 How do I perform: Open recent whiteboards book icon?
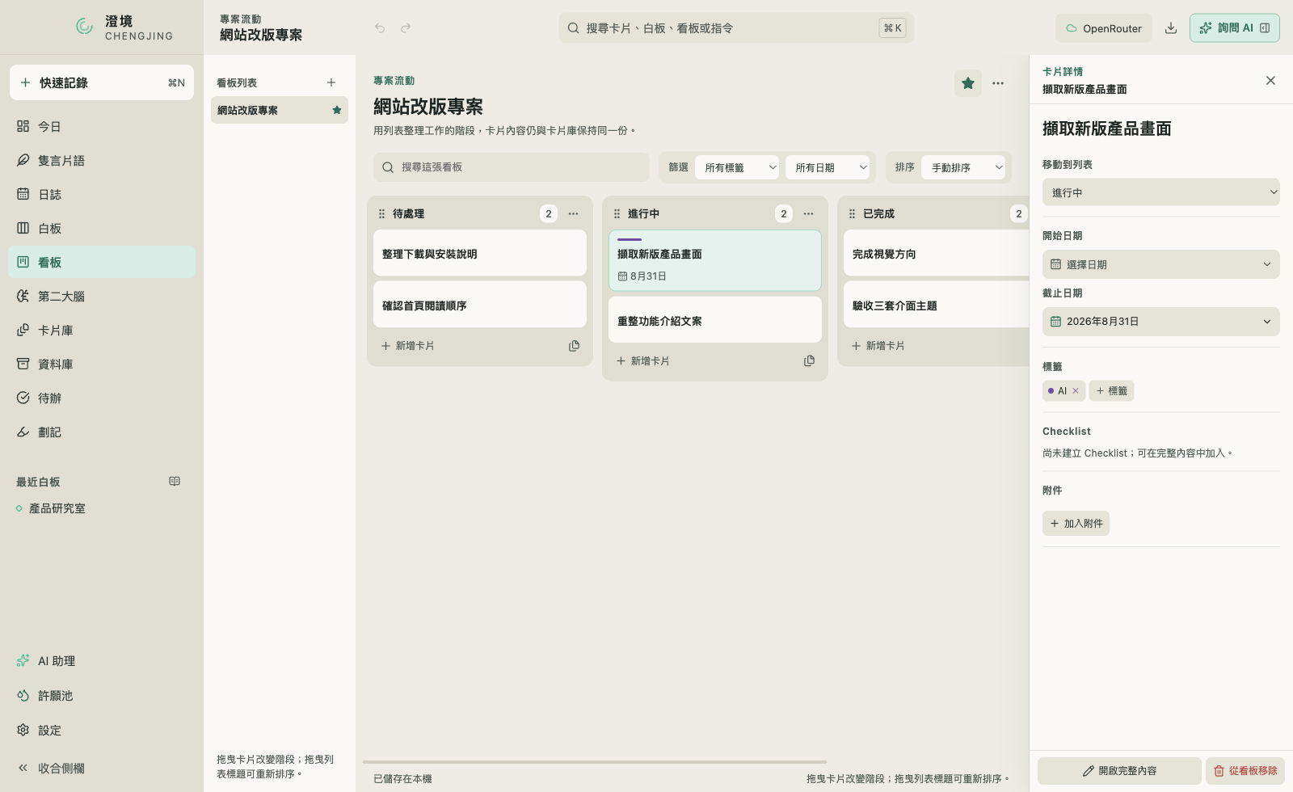pyautogui.click(x=175, y=481)
